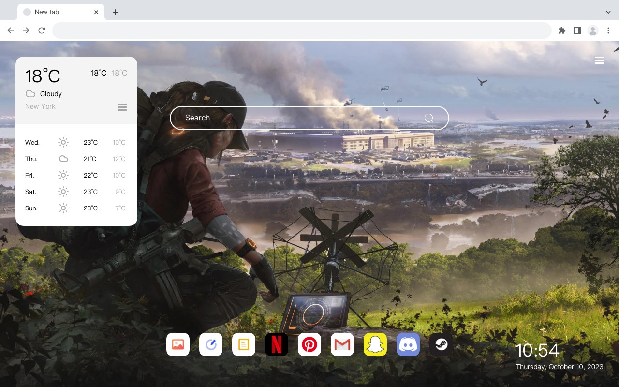Open the weather widget menu icon

click(122, 107)
